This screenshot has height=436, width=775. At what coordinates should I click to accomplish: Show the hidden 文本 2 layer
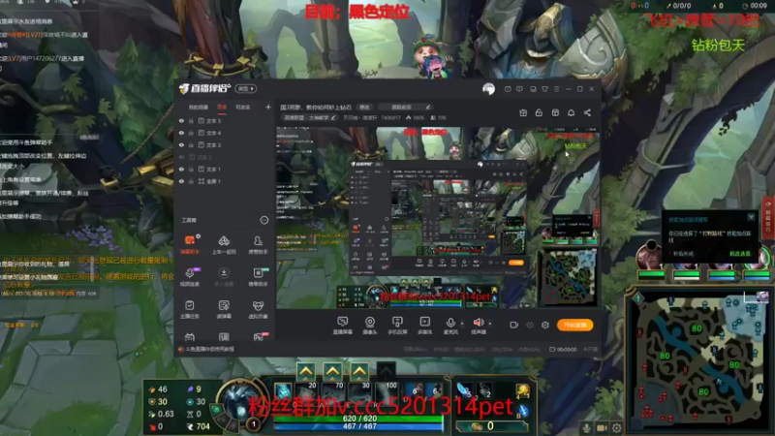(181, 157)
